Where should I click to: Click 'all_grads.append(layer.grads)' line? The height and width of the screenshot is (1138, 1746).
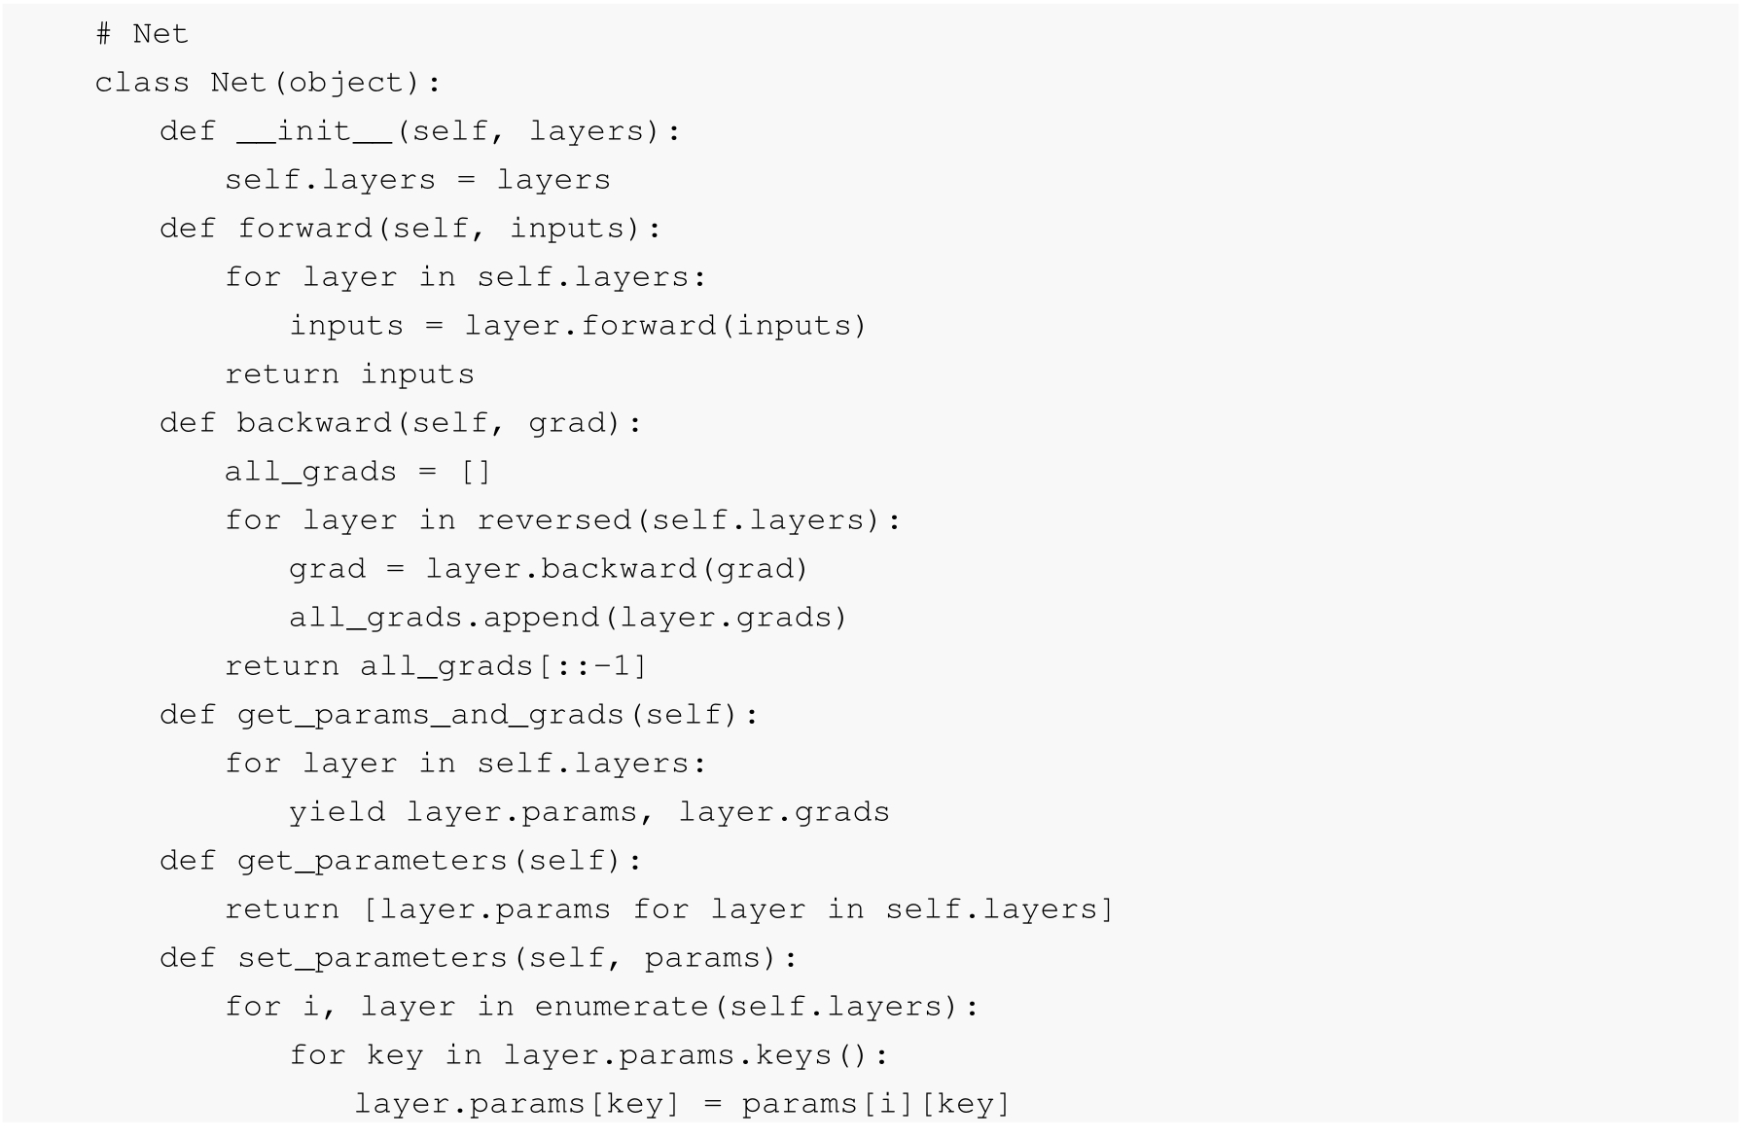568,618
